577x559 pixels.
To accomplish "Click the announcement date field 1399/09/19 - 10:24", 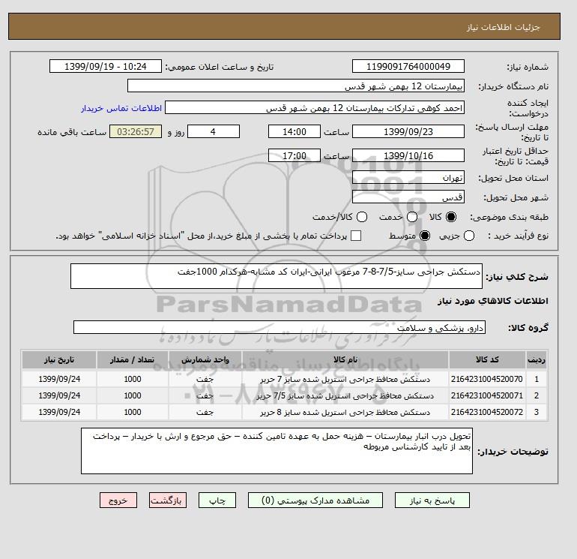I will [x=106, y=66].
